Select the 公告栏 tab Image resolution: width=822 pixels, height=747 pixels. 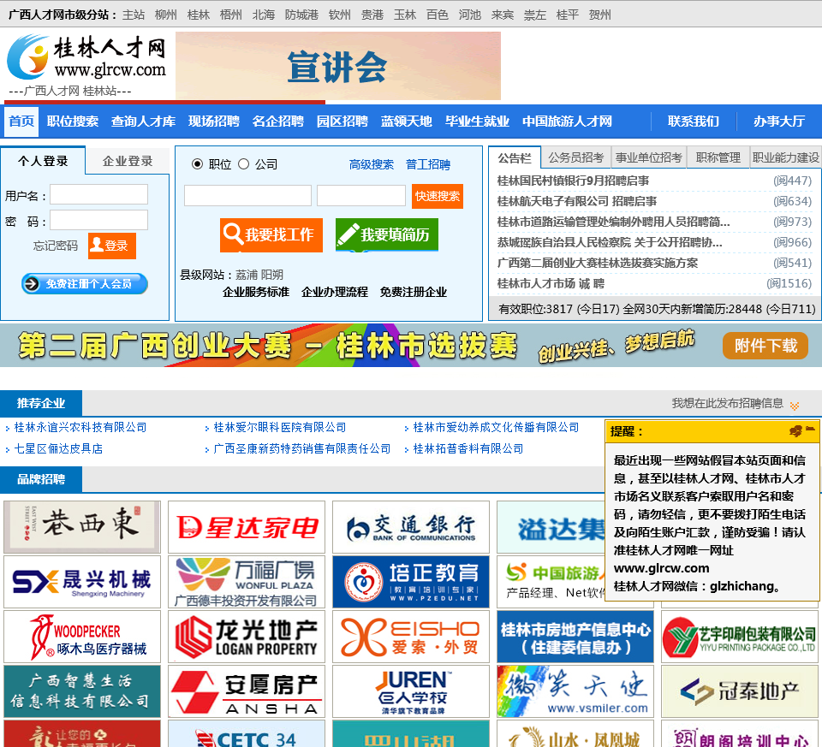tap(515, 158)
